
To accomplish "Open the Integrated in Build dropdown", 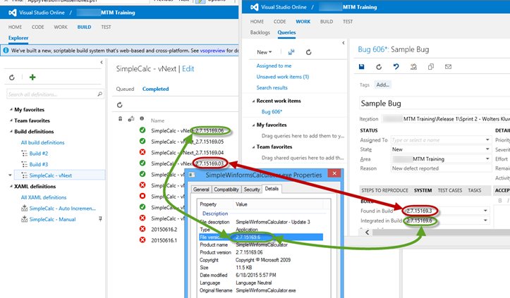I will pos(485,221).
